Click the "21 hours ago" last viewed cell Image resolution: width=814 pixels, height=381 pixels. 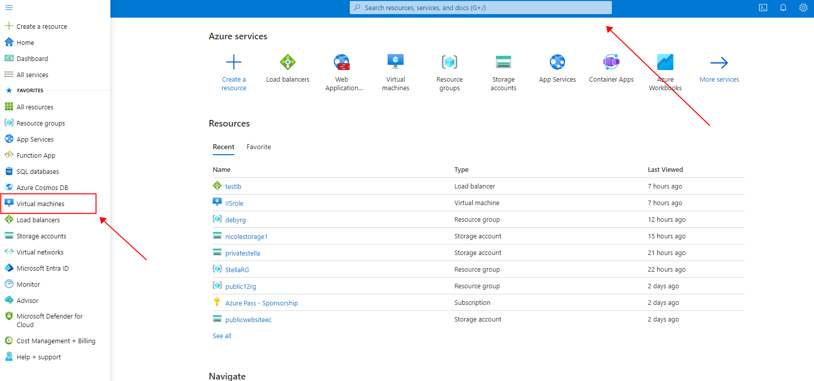[667, 253]
